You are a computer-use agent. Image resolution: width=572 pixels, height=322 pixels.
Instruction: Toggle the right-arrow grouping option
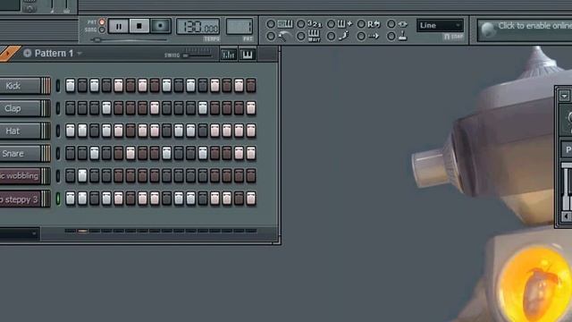368,36
